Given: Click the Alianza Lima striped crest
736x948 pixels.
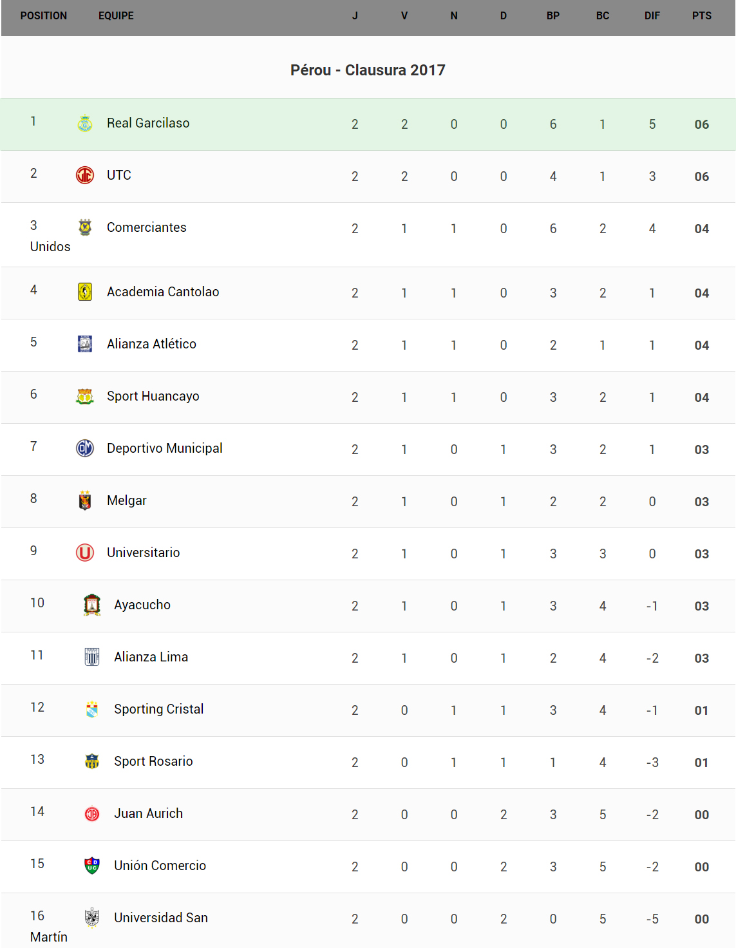Looking at the screenshot, I should pos(92,657).
